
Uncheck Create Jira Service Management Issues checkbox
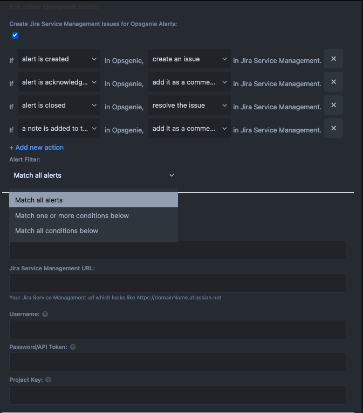(15, 36)
